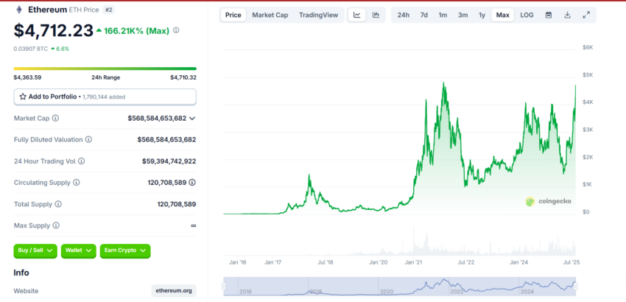626x302 pixels.
Task: Click the Market Cap info icon
Action: pyautogui.click(x=55, y=119)
